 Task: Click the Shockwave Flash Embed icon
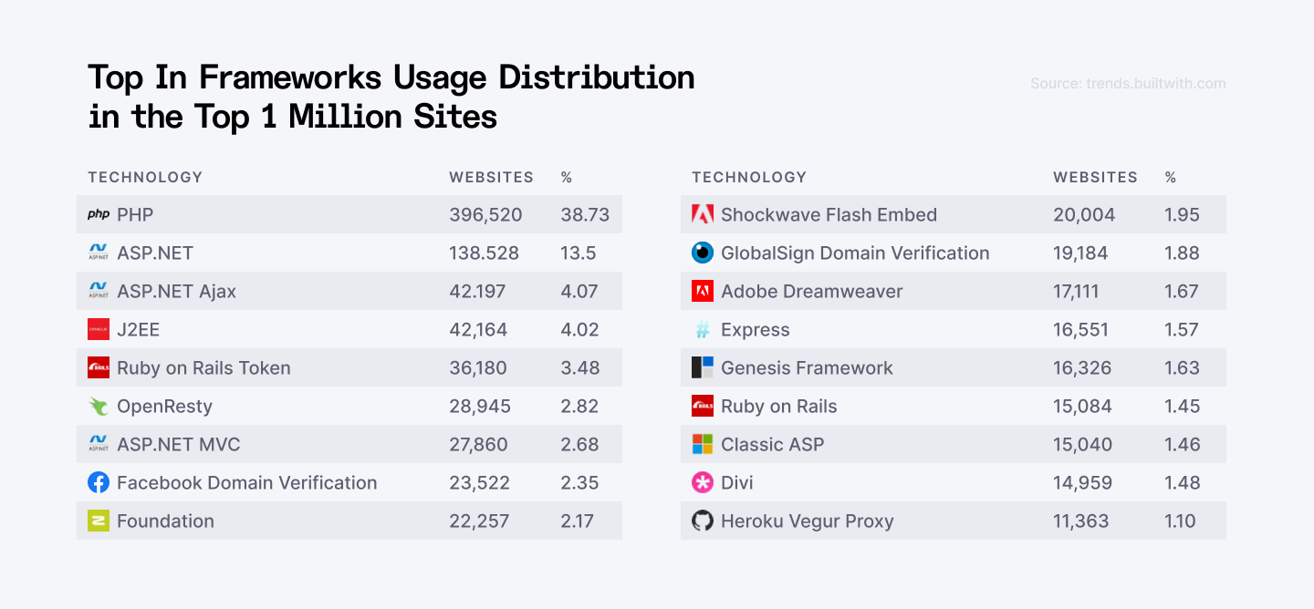point(703,215)
